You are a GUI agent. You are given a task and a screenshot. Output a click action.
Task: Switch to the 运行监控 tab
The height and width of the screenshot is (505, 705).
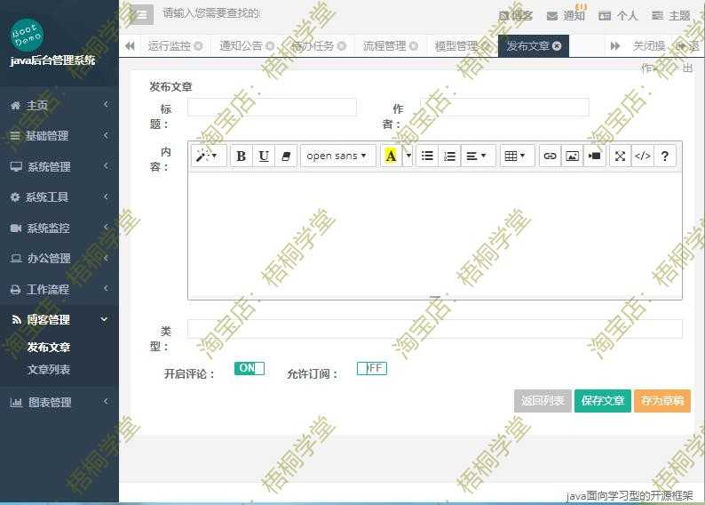tap(169, 46)
